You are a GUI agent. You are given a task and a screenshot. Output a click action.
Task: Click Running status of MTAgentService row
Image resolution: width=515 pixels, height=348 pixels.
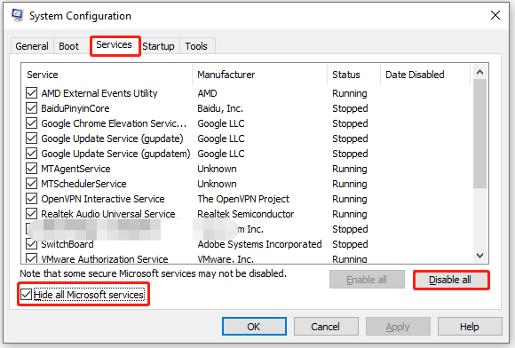point(350,169)
